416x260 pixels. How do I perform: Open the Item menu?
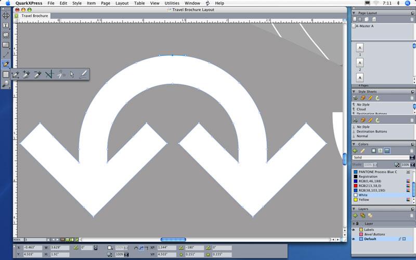92,3
